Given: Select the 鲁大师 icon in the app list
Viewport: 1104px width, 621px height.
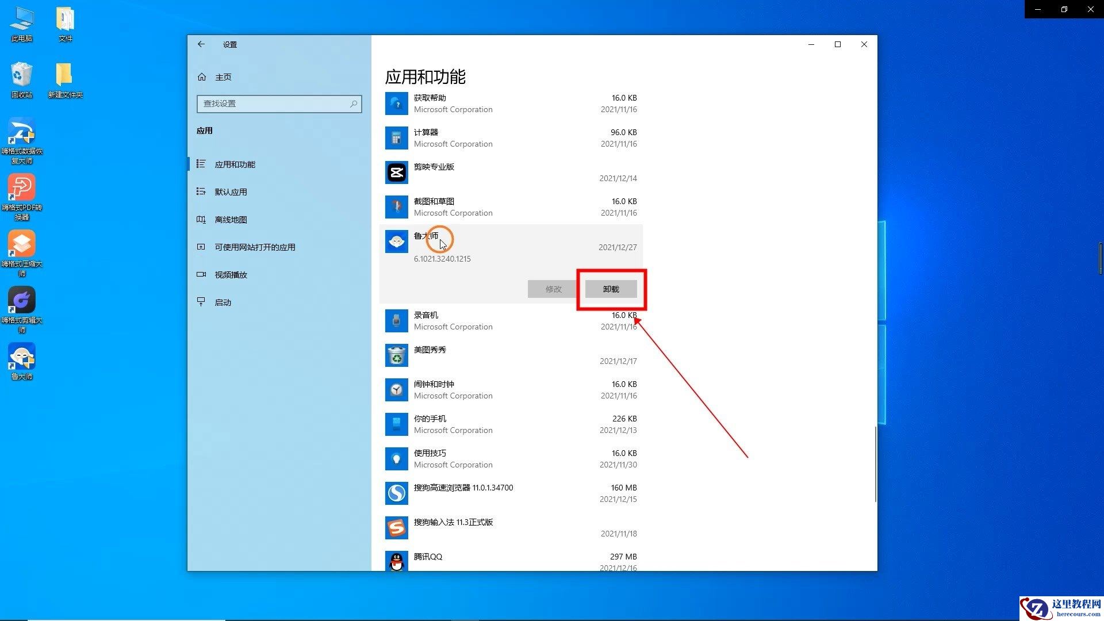Looking at the screenshot, I should [x=396, y=241].
